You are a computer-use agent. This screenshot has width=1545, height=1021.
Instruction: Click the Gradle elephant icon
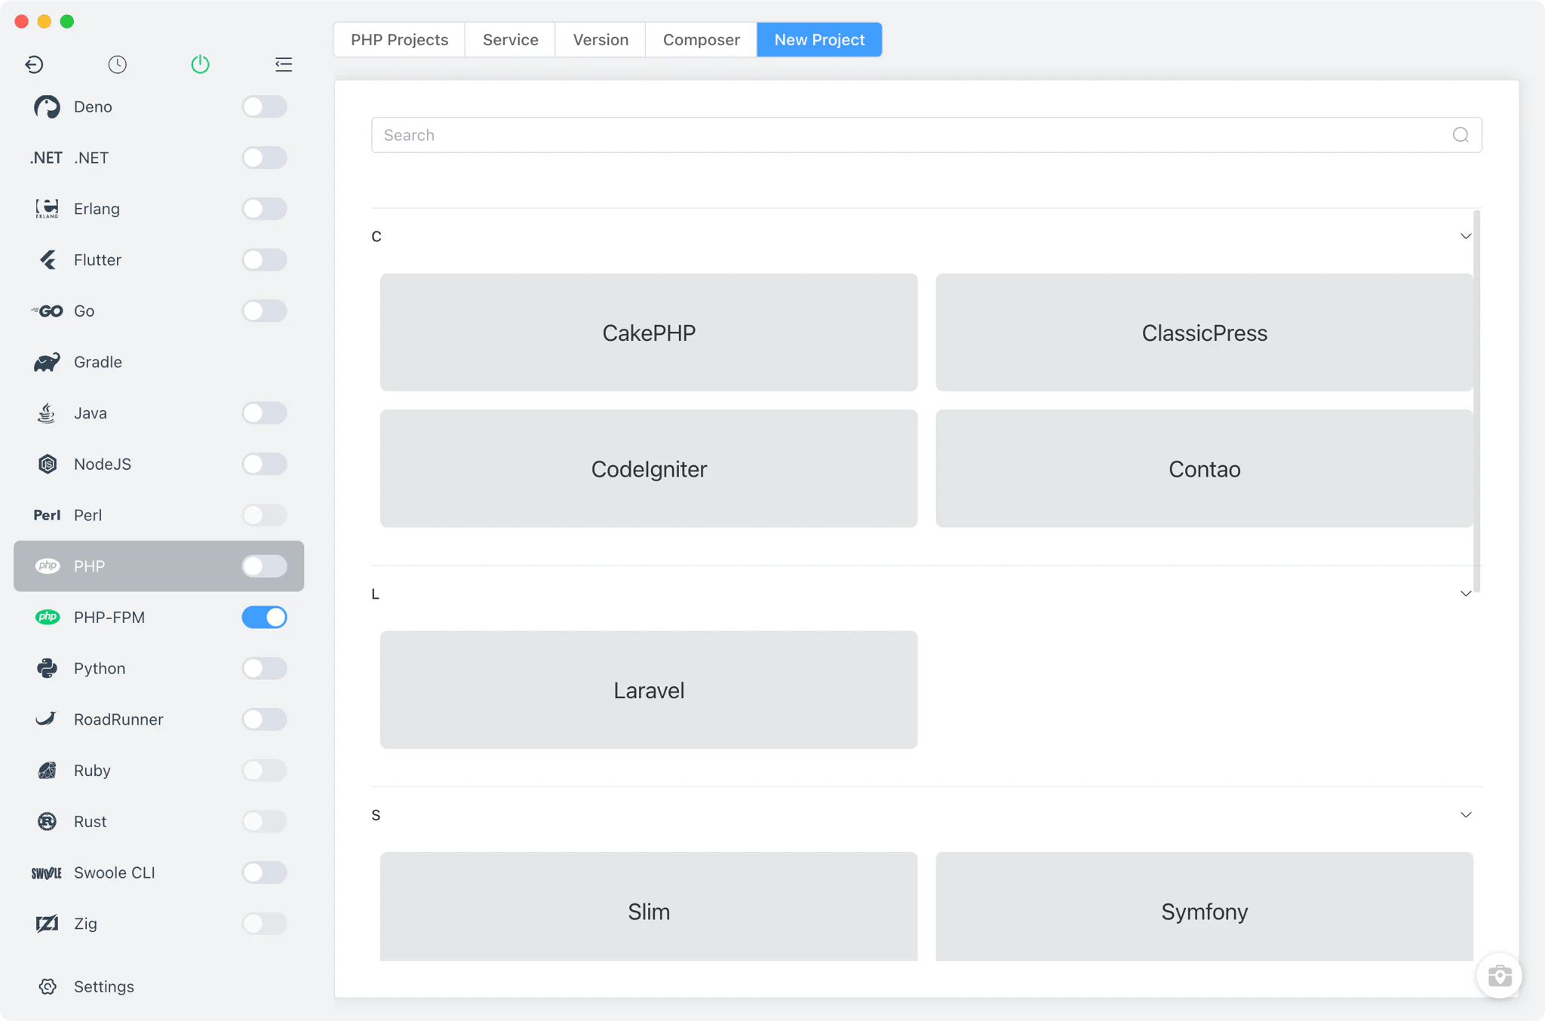click(x=47, y=362)
